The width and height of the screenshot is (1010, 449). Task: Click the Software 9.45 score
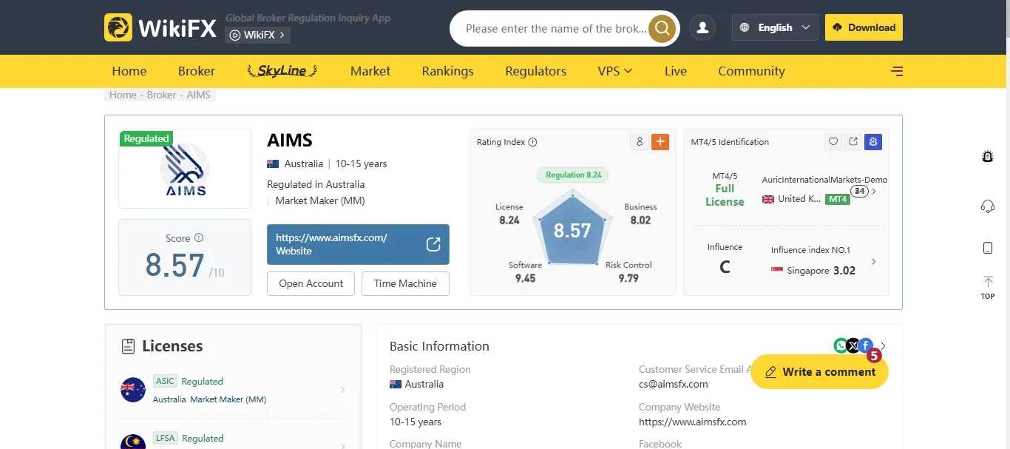pos(525,271)
